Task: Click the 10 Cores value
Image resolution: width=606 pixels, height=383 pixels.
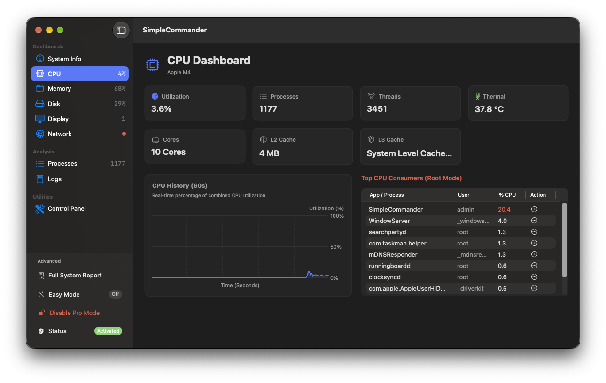Action: (x=168, y=152)
